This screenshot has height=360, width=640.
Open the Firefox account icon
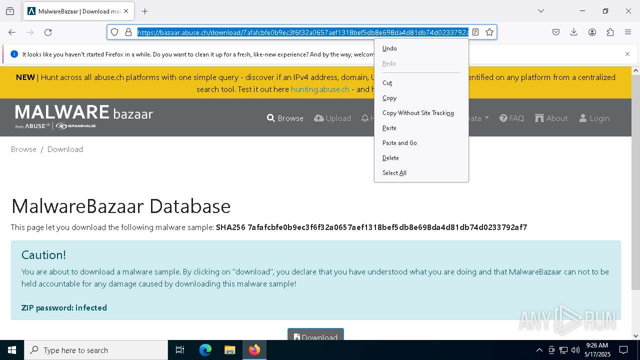(x=592, y=32)
